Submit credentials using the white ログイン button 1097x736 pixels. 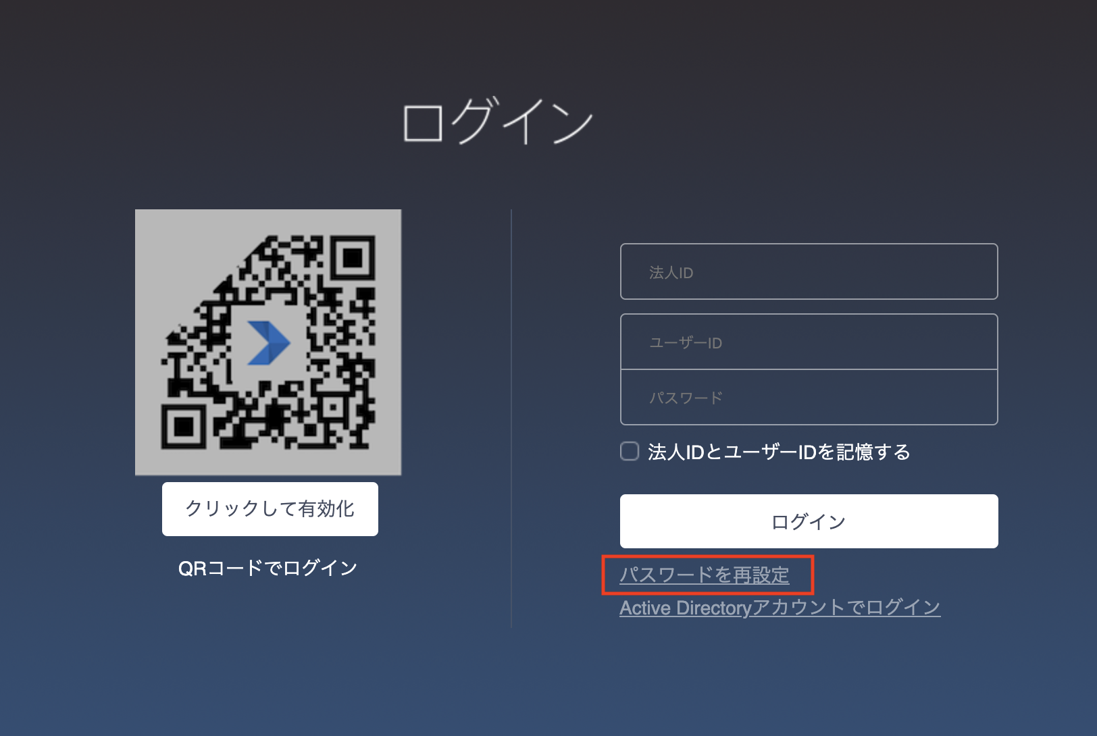(808, 521)
